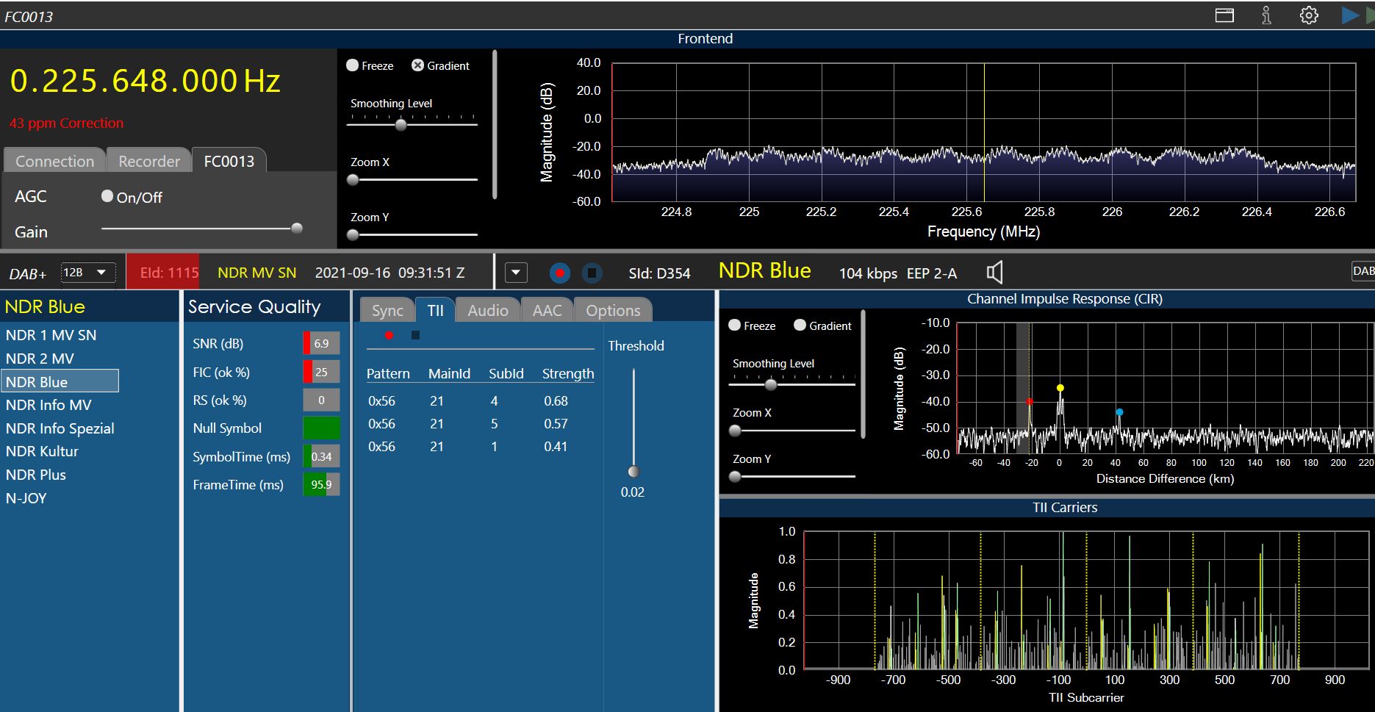Disable Gradient in the Frontend spectrum
Image resolution: width=1375 pixels, height=712 pixels.
(417, 65)
